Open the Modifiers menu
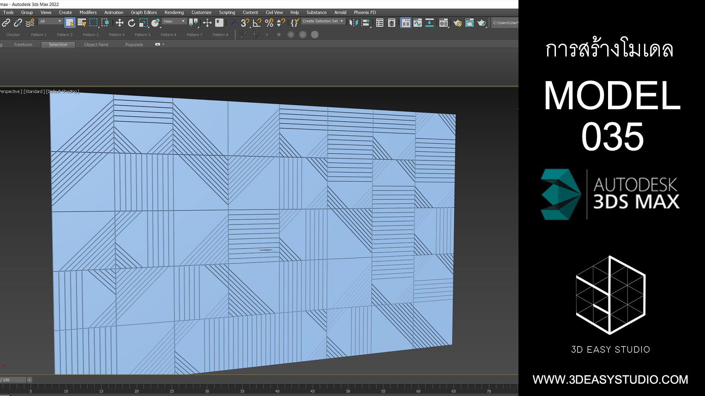705x396 pixels. [x=88, y=12]
